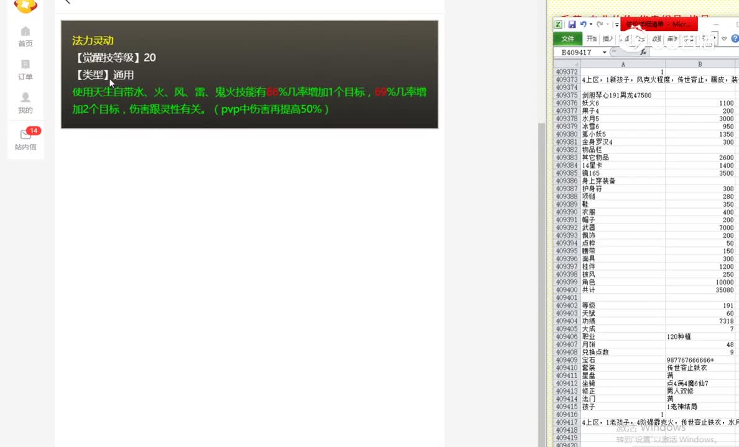
Task: Save the Excel workbook from quick access toolbar
Action: click(x=572, y=24)
